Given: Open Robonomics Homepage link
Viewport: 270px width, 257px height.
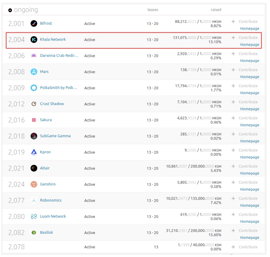Looking at the screenshot, I should click(250, 205).
